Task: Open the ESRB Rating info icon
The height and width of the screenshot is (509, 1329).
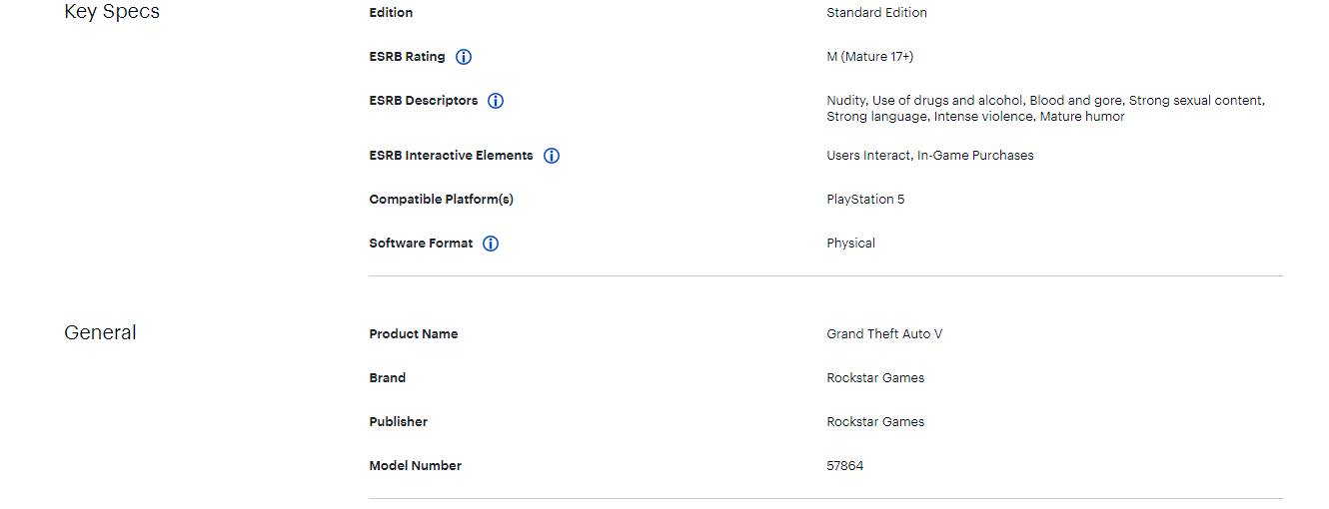Action: 464,57
